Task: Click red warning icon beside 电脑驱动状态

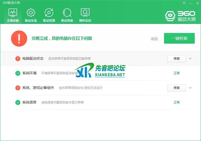Action: coord(18,59)
